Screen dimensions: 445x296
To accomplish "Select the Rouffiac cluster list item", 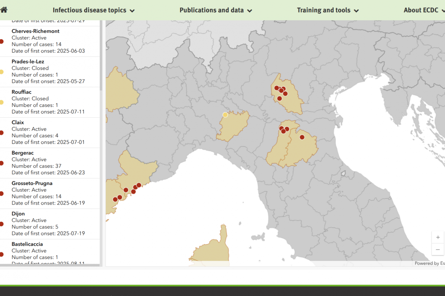I will 48,102.
